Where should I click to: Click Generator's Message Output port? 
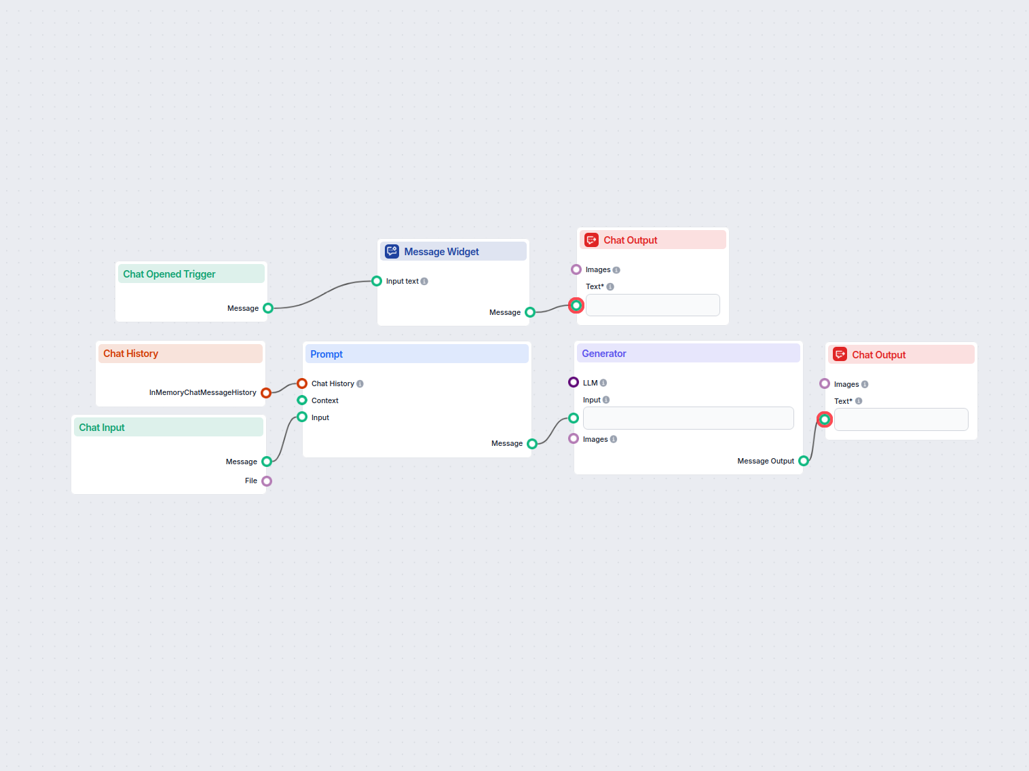pos(804,461)
